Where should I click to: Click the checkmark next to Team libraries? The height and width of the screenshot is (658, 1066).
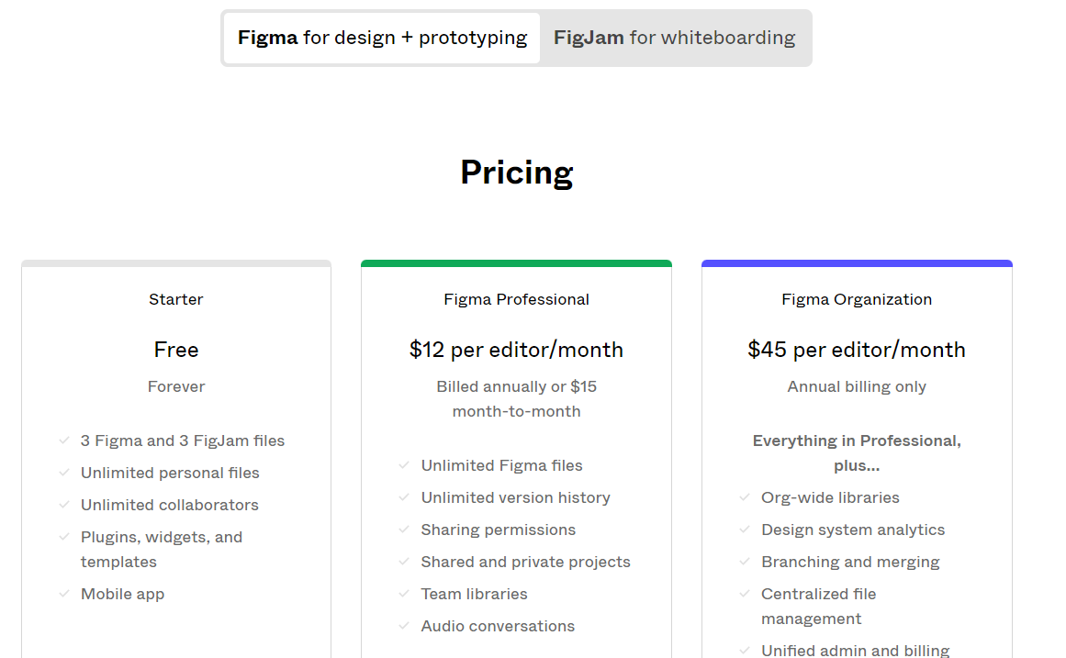tap(404, 594)
